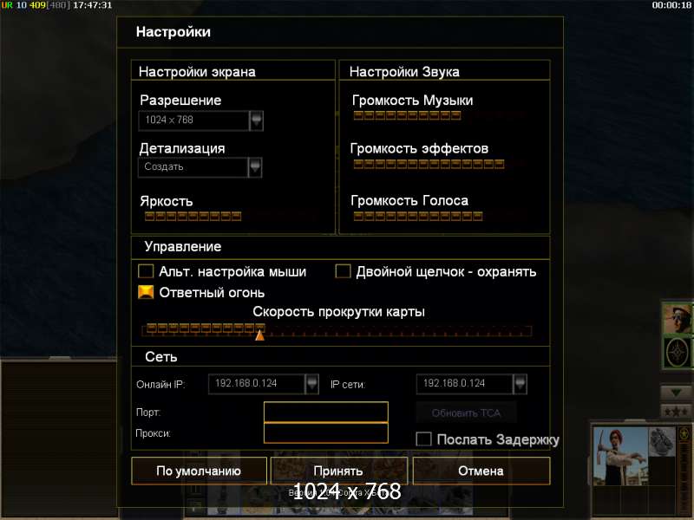This screenshot has width=694, height=520.
Task: Select the soldier with goggles portrait icon
Action: pos(678,318)
